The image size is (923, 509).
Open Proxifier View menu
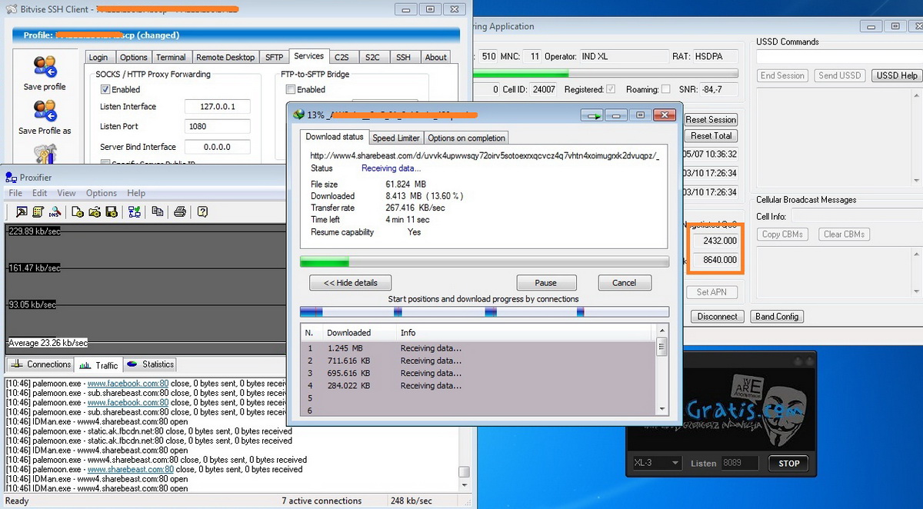[x=67, y=193]
